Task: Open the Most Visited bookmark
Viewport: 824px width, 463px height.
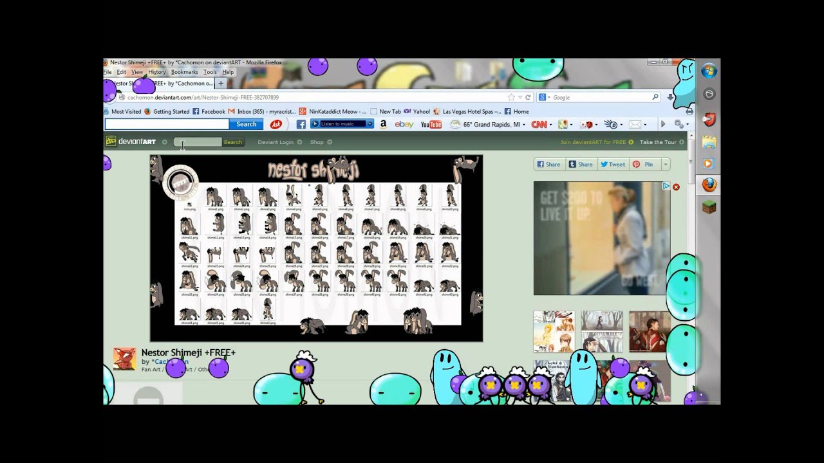Action: [x=122, y=111]
